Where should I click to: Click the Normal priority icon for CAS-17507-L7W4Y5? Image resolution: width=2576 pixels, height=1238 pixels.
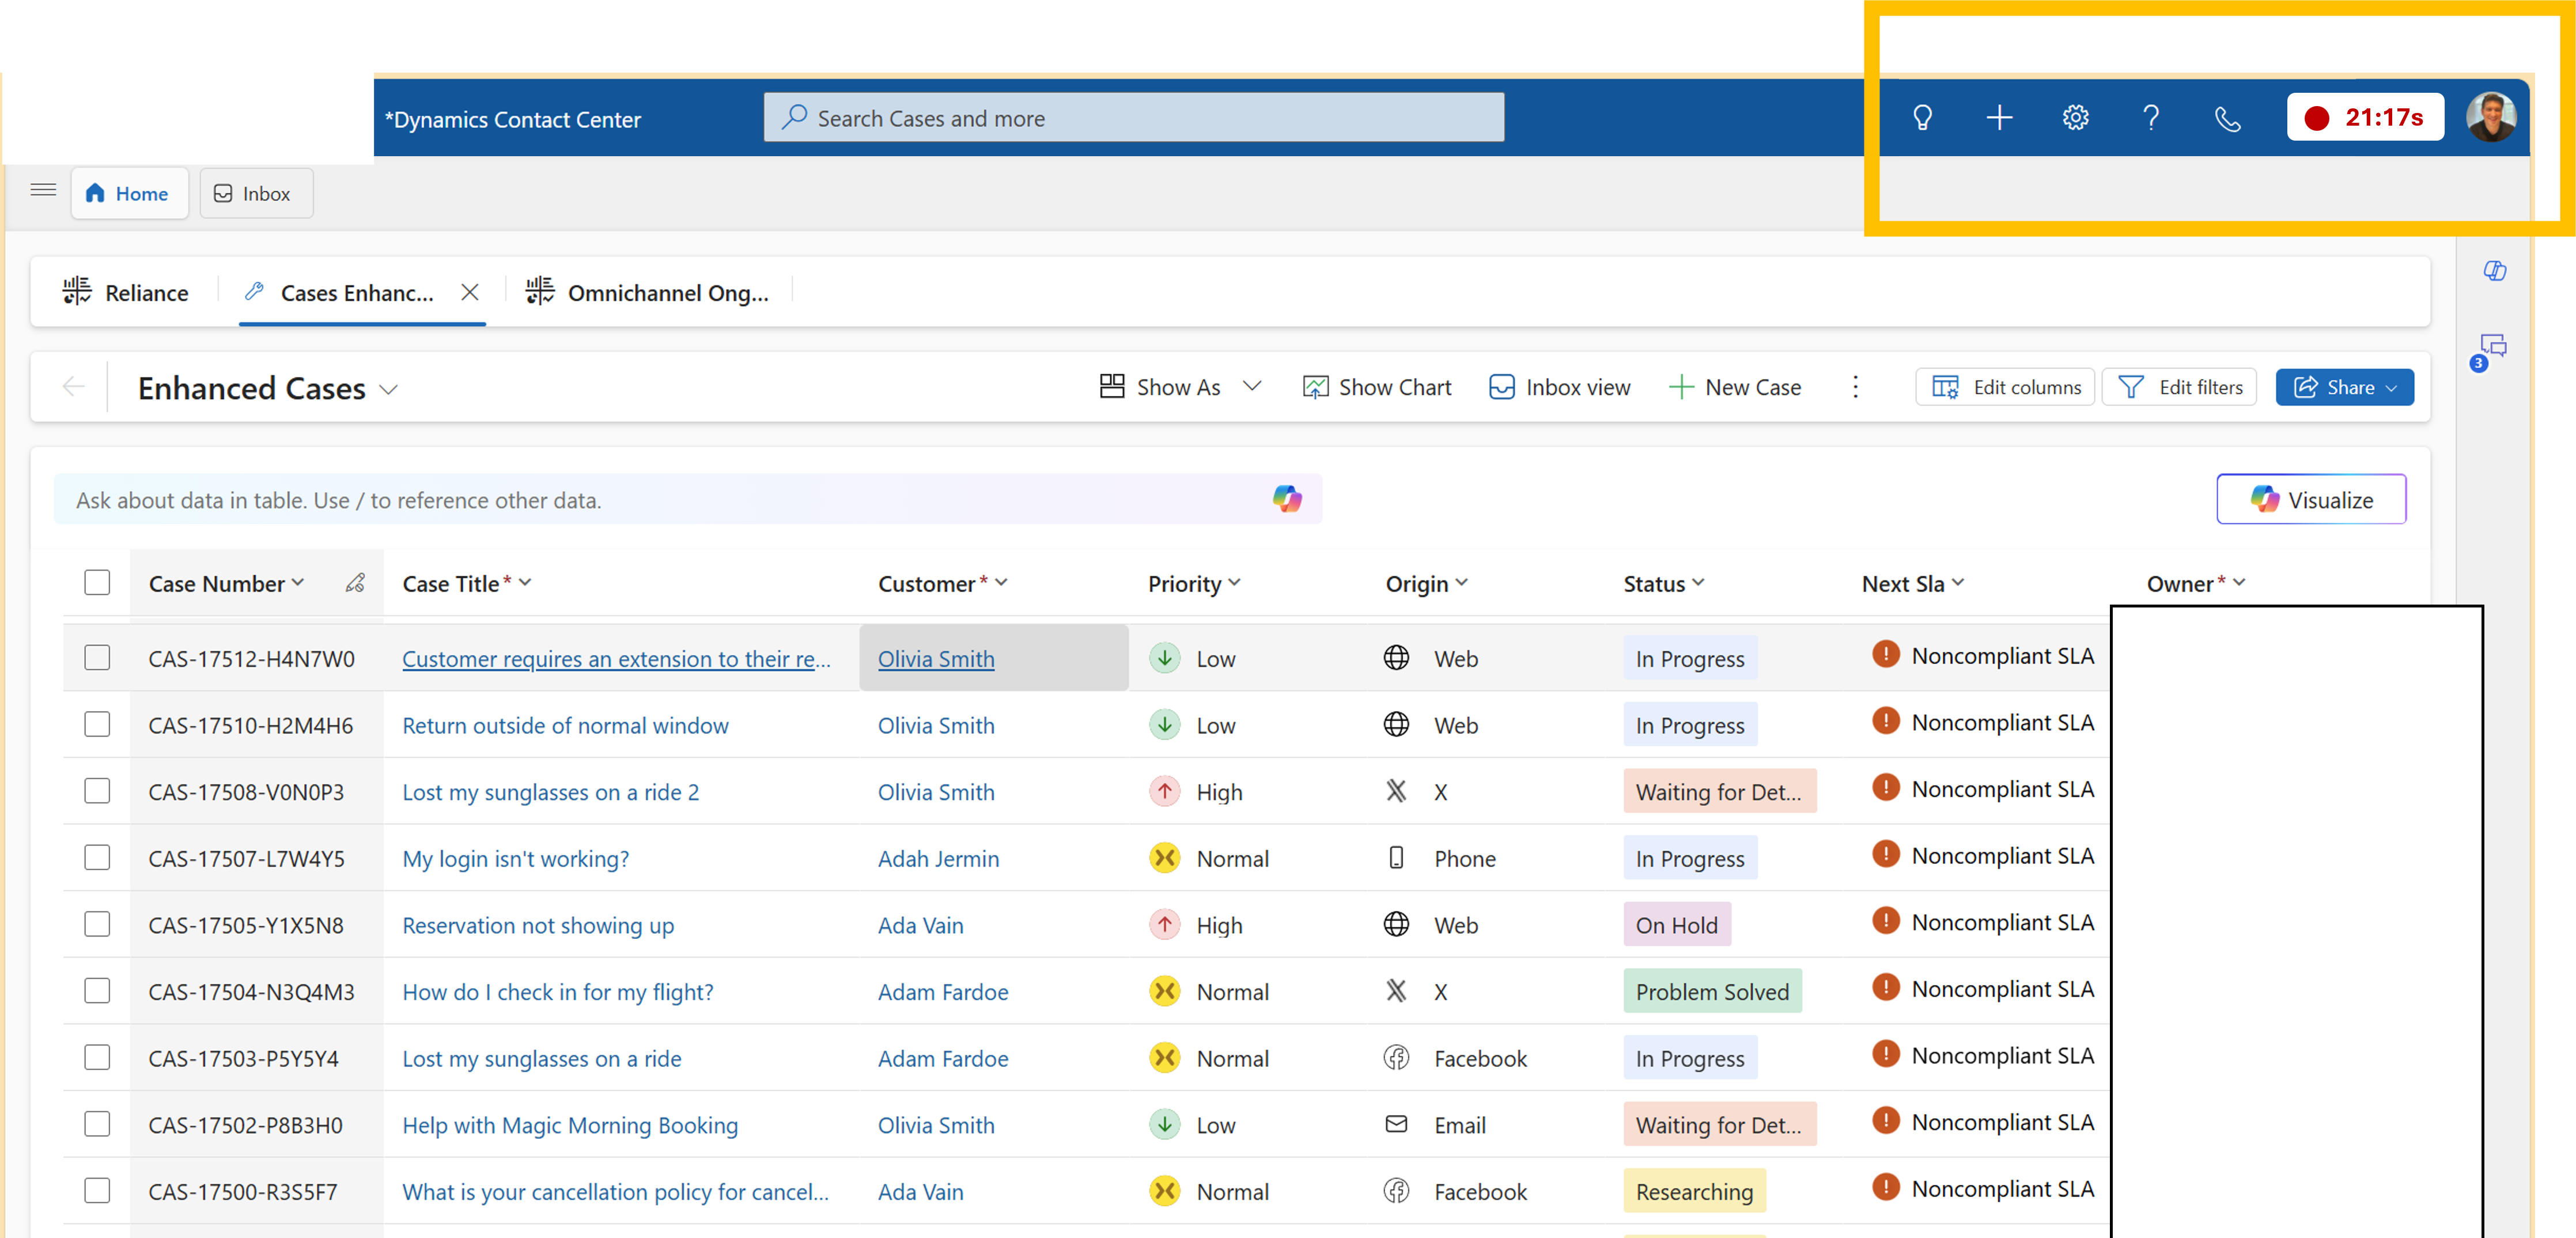[1164, 858]
